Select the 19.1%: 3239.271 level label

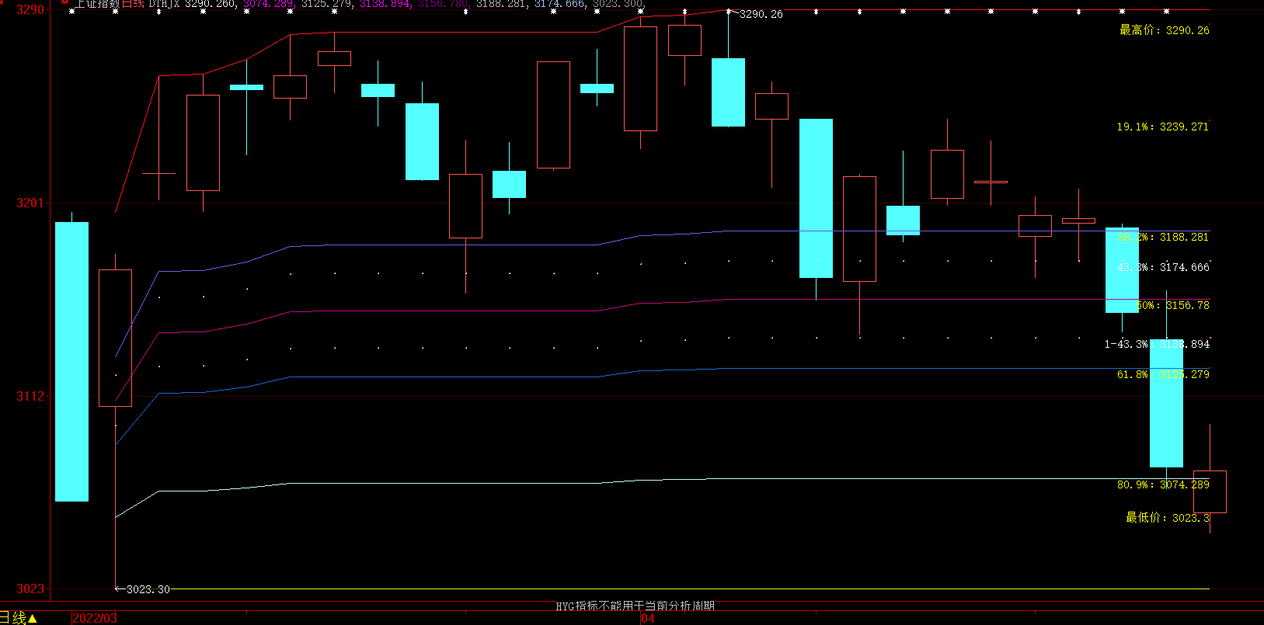(1162, 127)
